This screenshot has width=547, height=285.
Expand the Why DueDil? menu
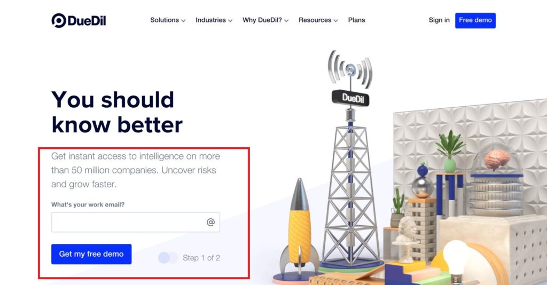(265, 20)
